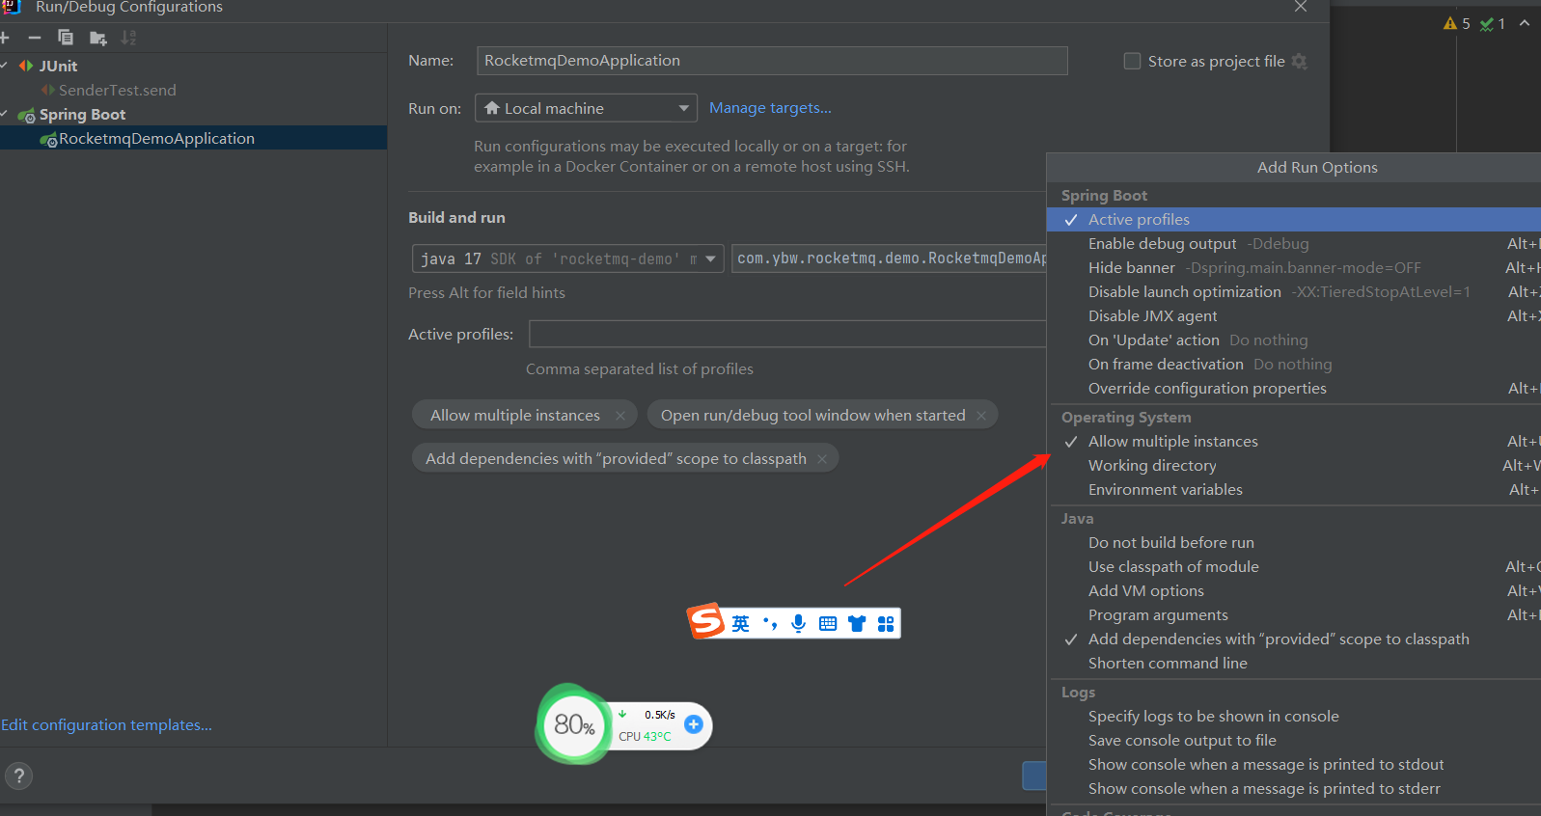Click the Sort configurations icon
This screenshot has width=1541, height=816.
(128, 38)
